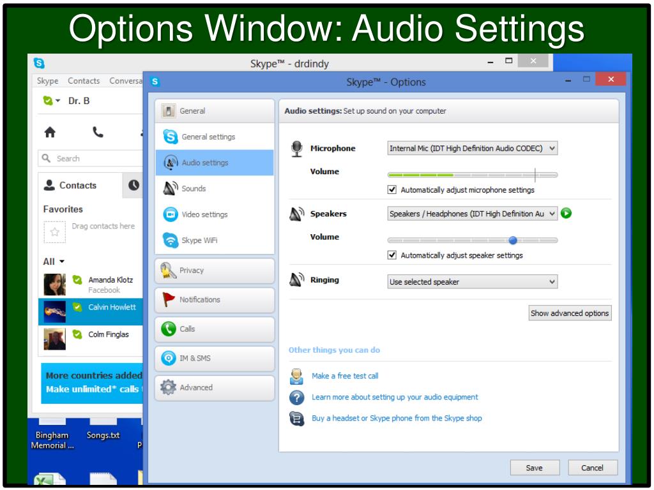Screen dimensions: 654x490
Task: Click the test call headset person icon
Action: point(296,376)
